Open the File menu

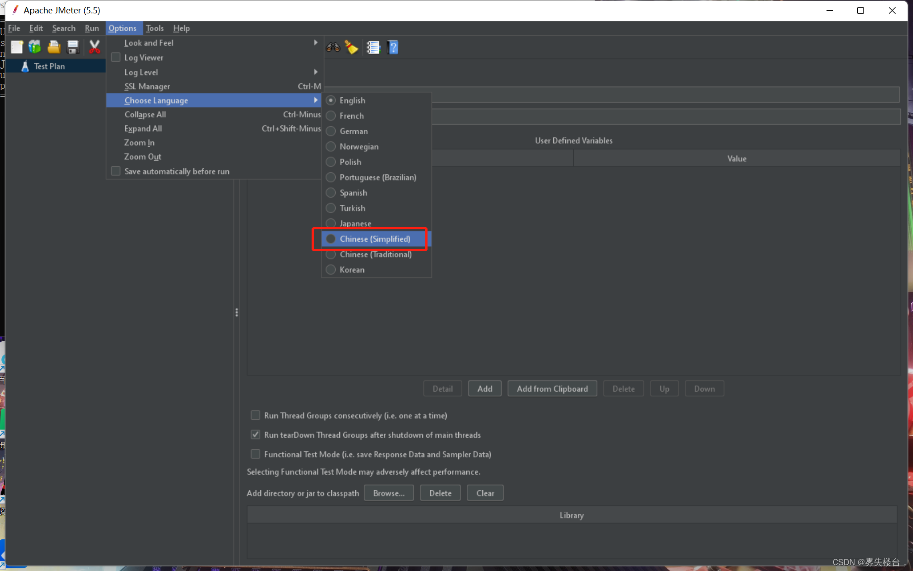[x=14, y=28]
